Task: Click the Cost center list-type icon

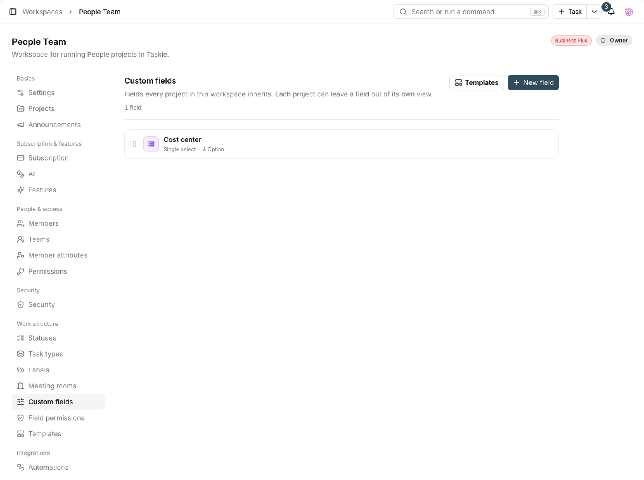Action: coord(151,144)
